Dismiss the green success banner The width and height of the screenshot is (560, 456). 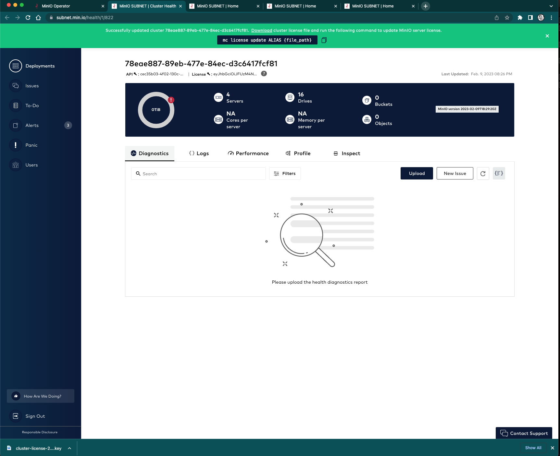coord(547,36)
